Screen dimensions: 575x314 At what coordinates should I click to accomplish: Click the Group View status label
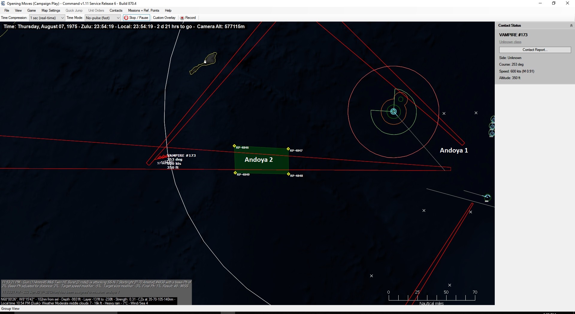[x=10, y=309]
